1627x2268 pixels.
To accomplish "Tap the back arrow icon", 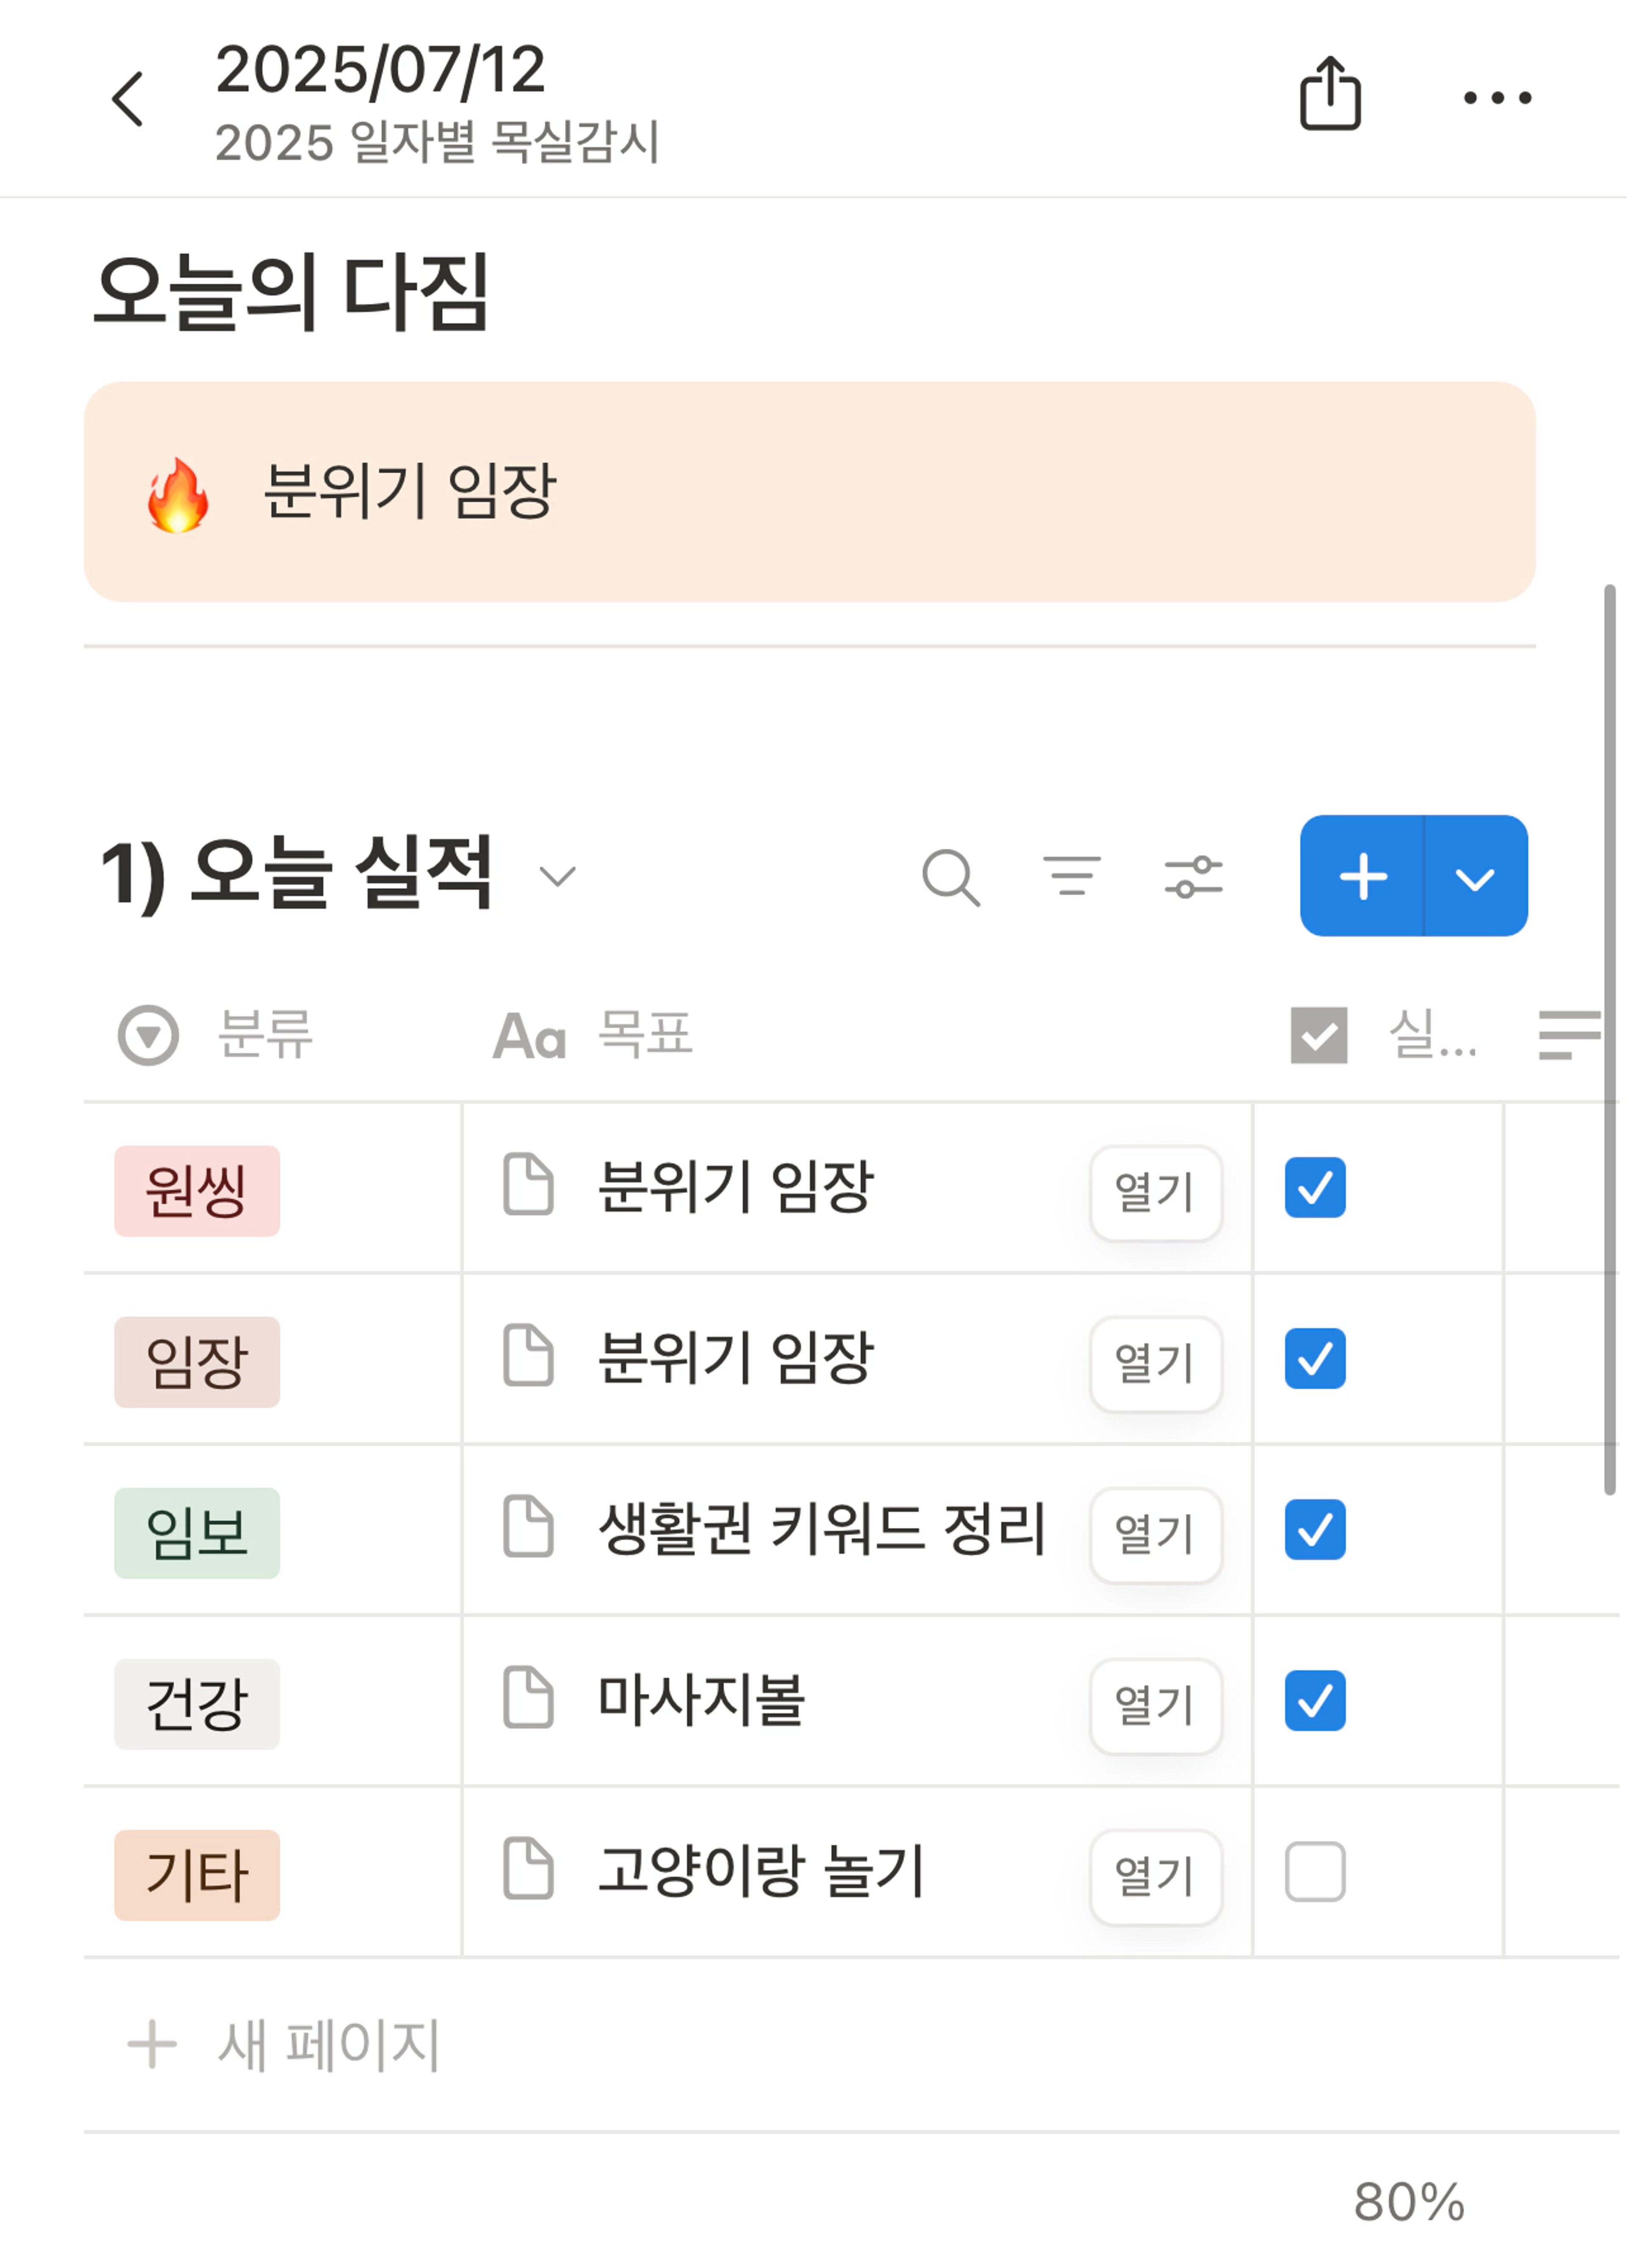I will point(128,99).
